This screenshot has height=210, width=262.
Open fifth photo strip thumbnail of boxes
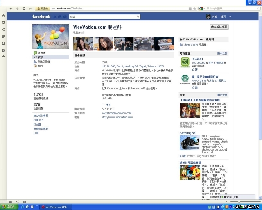(164, 44)
